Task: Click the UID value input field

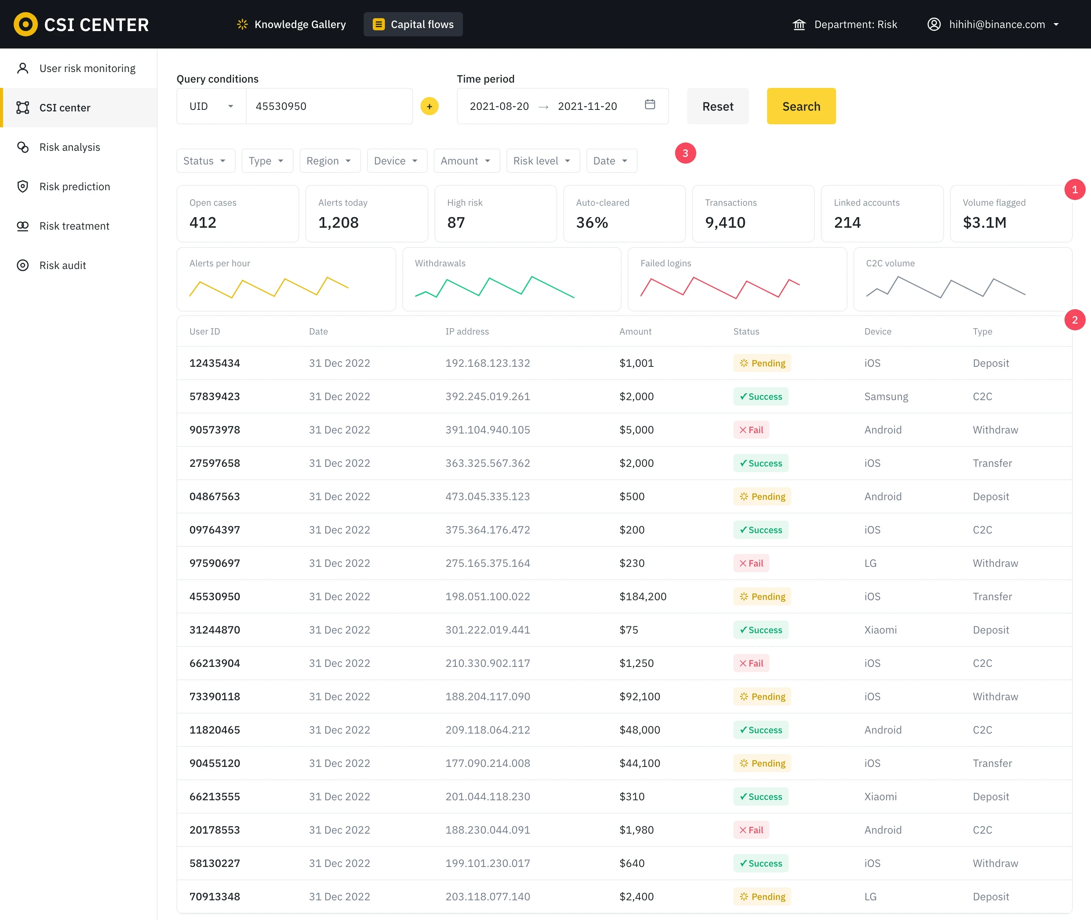Action: [329, 106]
